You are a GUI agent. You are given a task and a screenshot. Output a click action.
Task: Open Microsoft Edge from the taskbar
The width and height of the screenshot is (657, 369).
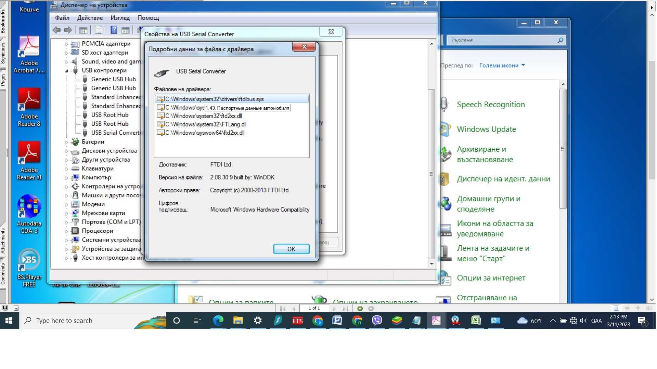pos(218,320)
